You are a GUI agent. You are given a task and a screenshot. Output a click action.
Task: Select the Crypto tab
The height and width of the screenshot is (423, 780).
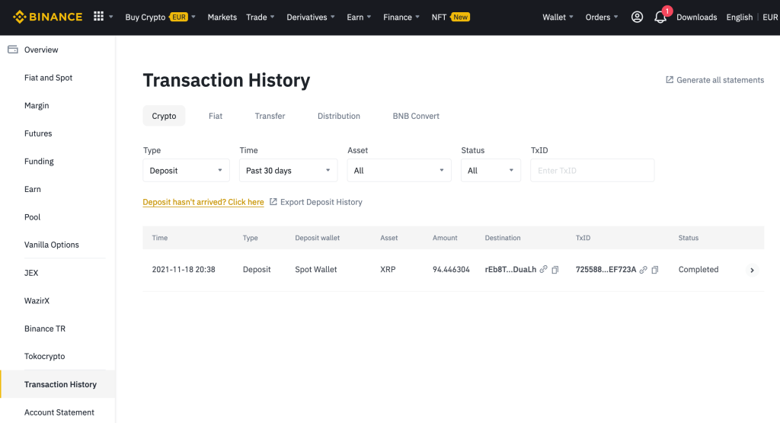(x=164, y=115)
